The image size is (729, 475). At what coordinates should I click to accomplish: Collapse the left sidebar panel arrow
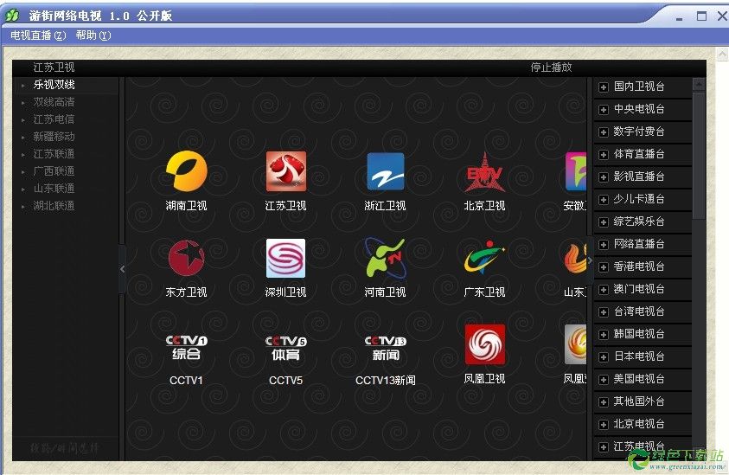pyautogui.click(x=122, y=269)
